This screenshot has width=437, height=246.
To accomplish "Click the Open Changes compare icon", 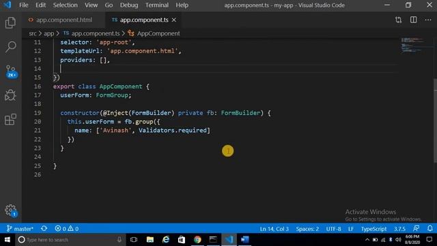I will pyautogui.click(x=399, y=20).
